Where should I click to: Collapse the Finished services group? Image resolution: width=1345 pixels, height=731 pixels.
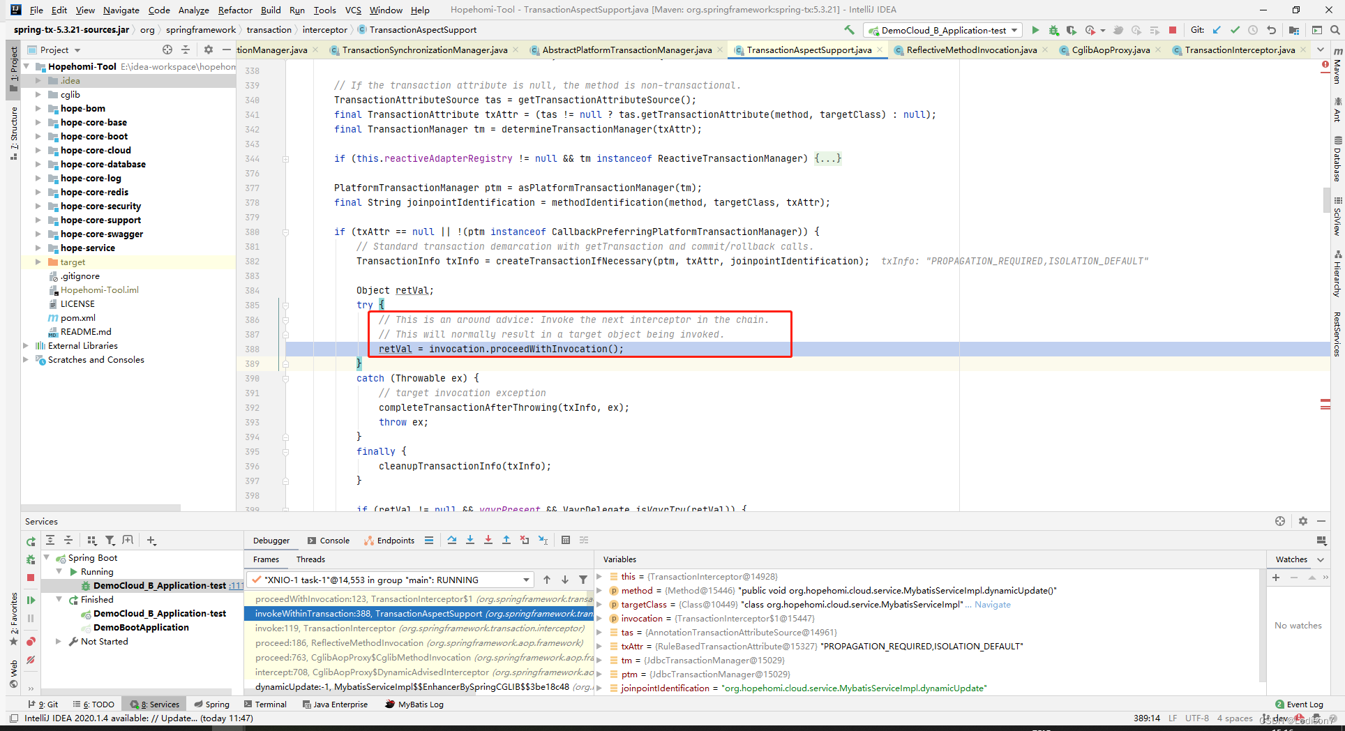59,599
